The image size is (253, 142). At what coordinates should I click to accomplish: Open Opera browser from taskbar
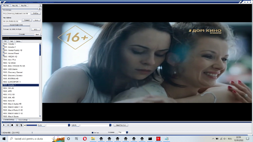pyautogui.click(x=85, y=139)
